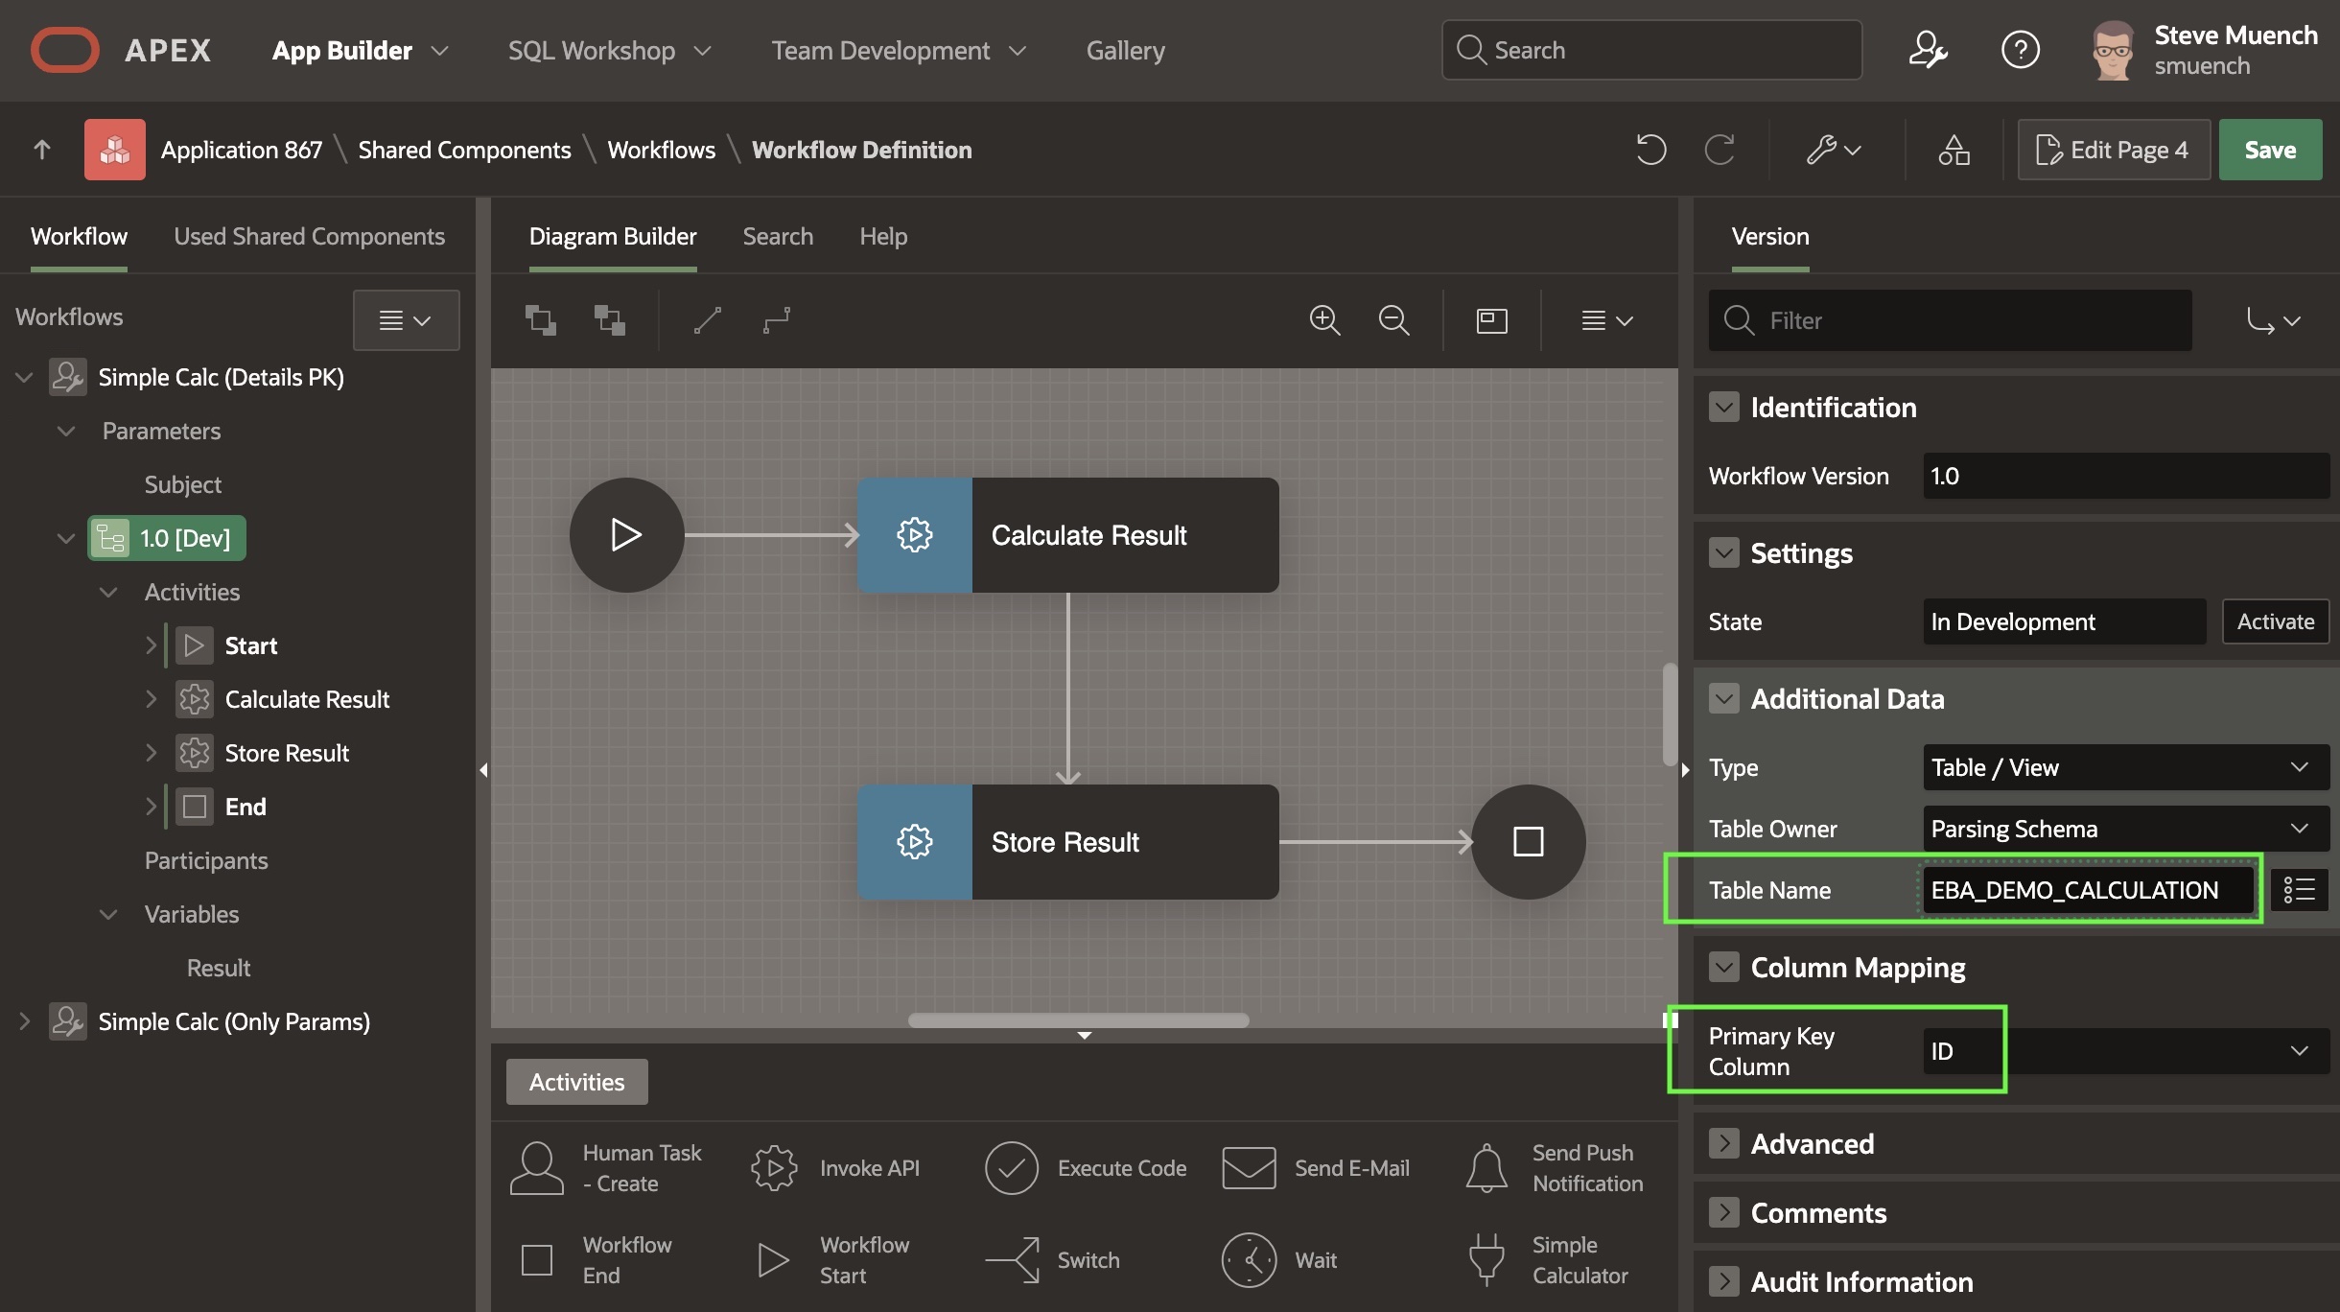Click the undo arrow icon

click(x=1650, y=150)
